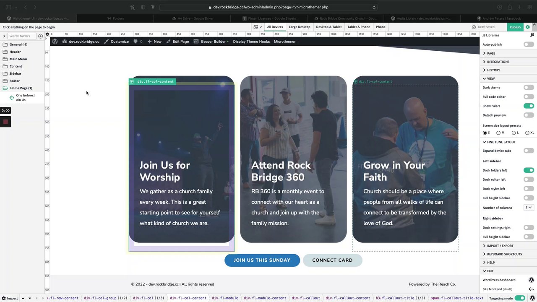Click in the Search folders field

pyautogui.click(x=21, y=36)
